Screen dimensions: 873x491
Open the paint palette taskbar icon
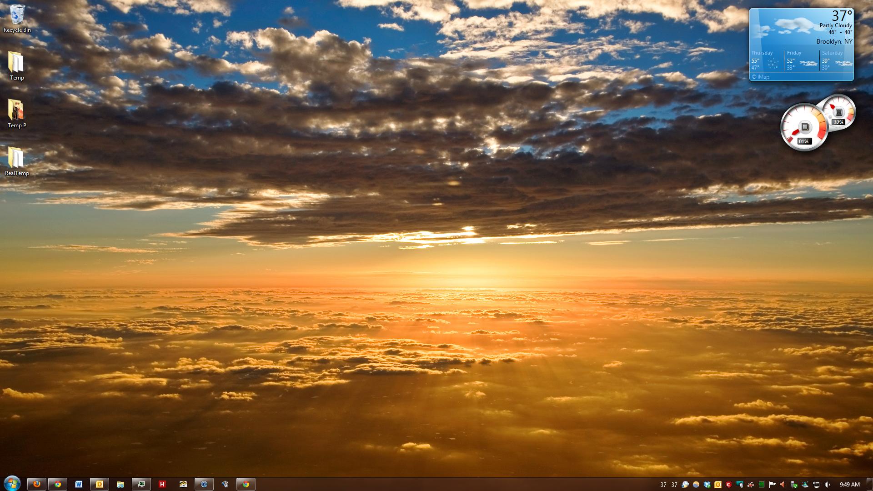(x=225, y=484)
